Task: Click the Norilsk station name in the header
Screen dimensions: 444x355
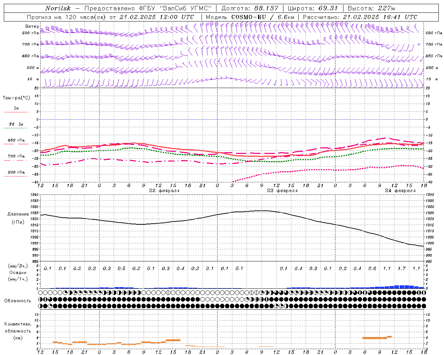Action: pos(58,8)
